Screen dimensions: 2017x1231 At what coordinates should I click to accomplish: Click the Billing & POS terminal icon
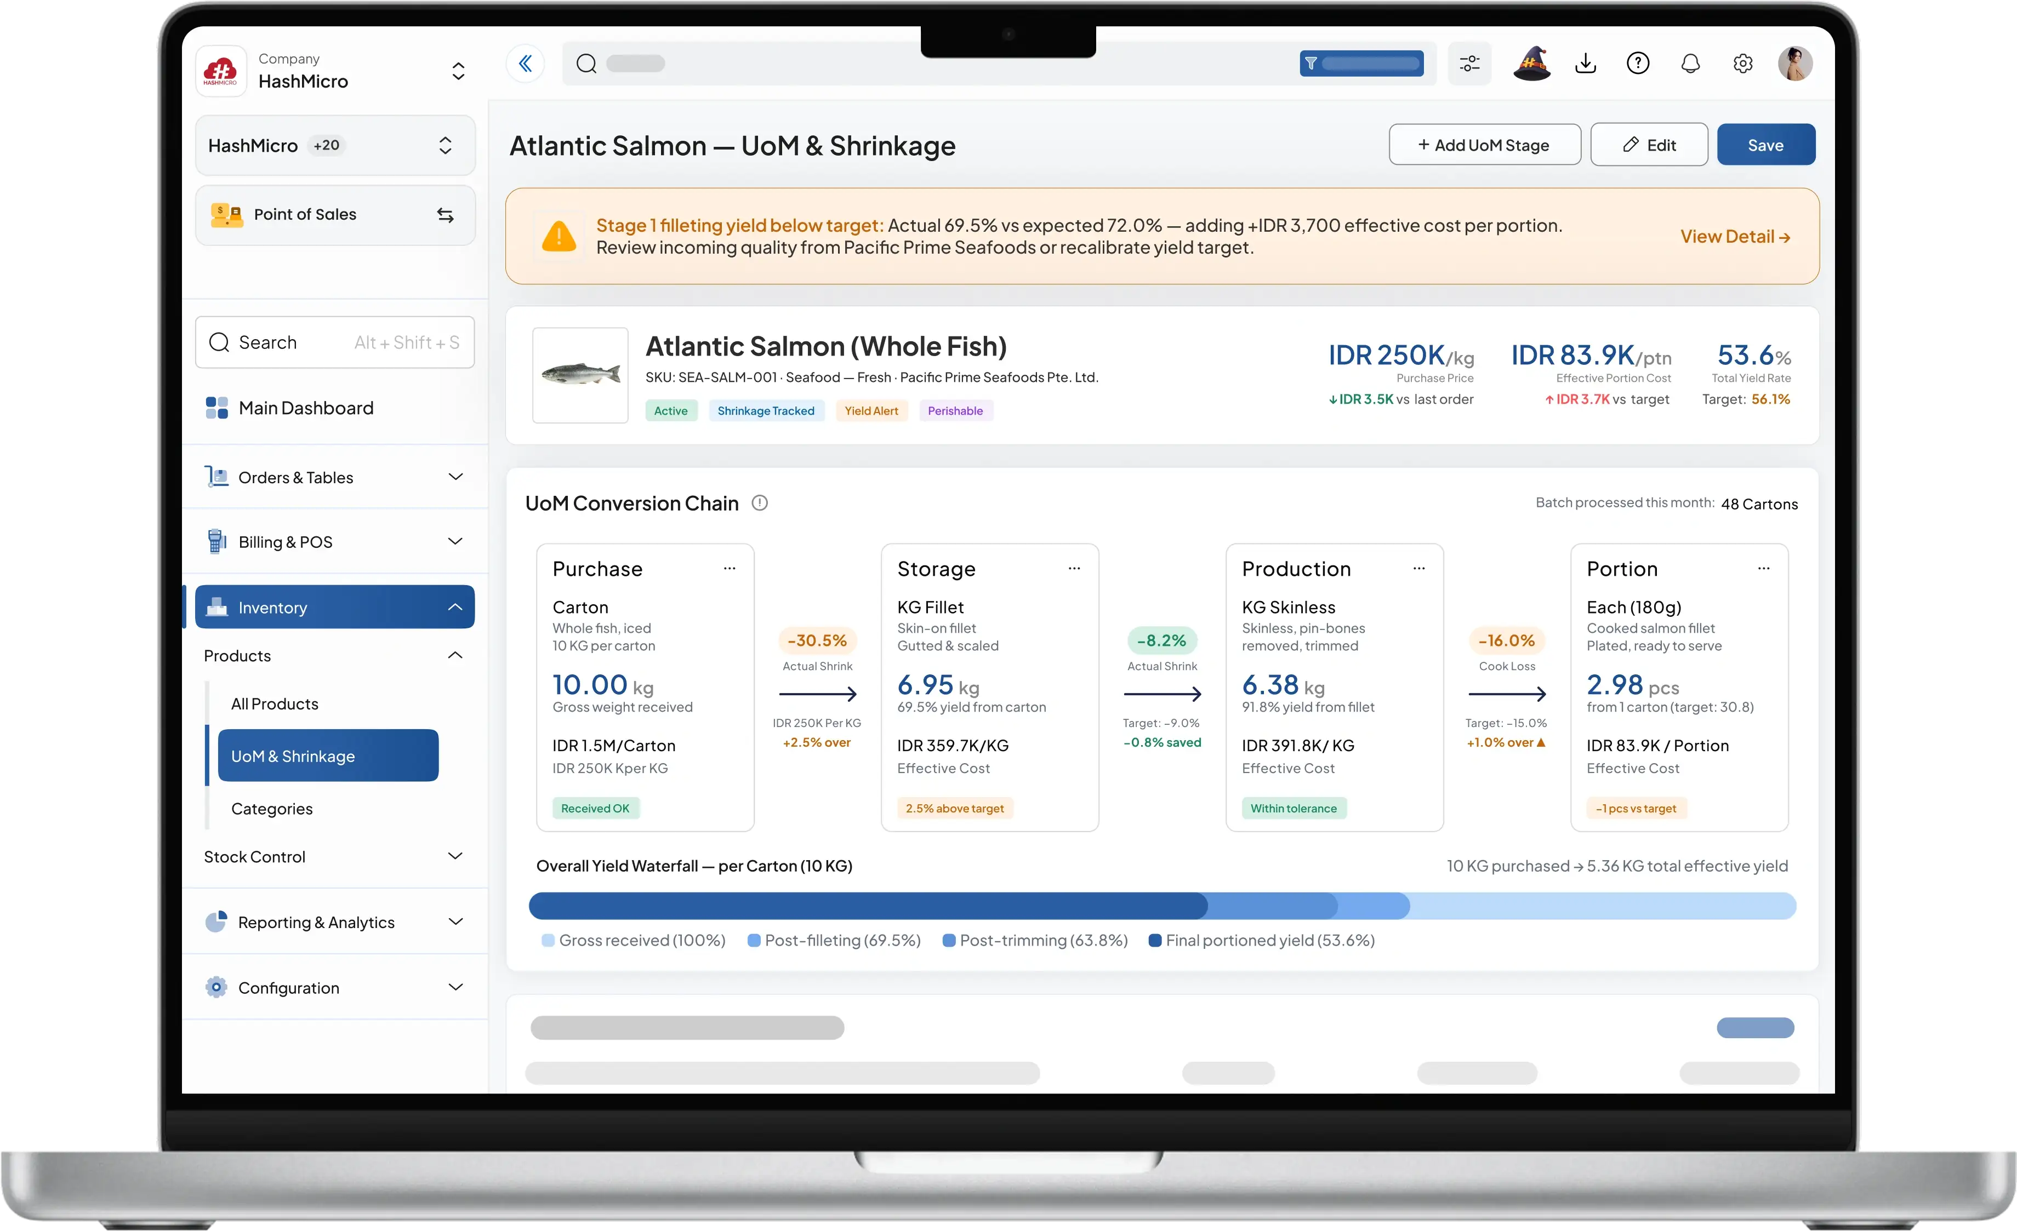pyautogui.click(x=217, y=541)
